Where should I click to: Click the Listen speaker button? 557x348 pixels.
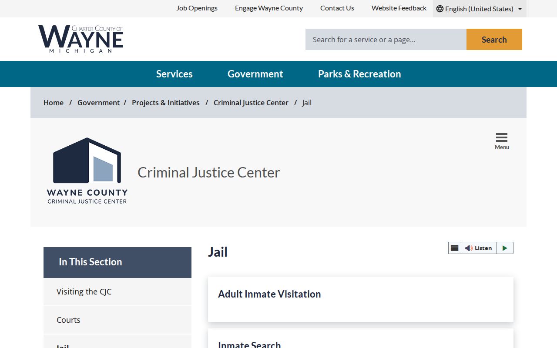(x=479, y=248)
